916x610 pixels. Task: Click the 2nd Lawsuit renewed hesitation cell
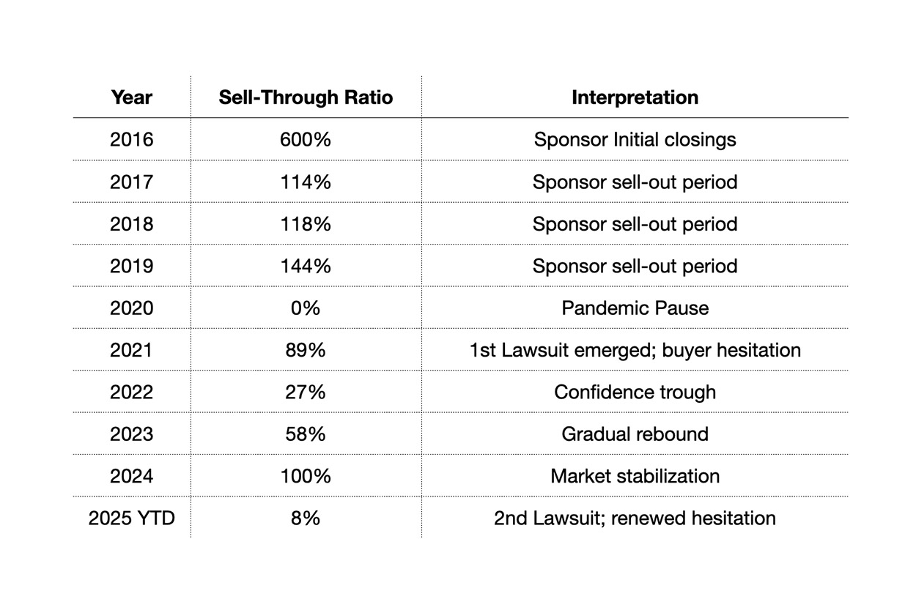635,518
